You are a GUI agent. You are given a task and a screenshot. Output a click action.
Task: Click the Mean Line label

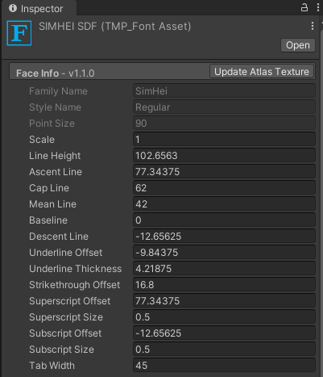pyautogui.click(x=52, y=204)
